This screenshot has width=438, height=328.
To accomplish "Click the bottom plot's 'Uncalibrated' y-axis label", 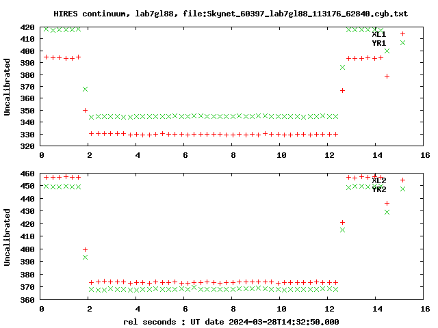I will point(7,237).
